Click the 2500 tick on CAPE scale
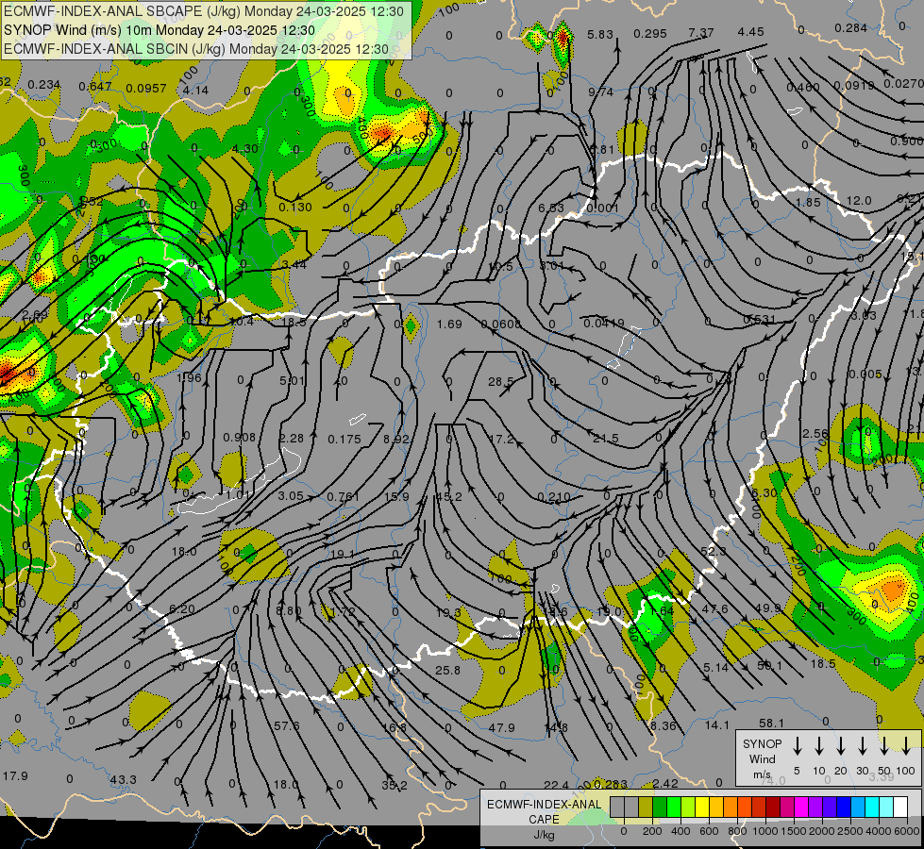Image resolution: width=924 pixels, height=849 pixels. pos(850,831)
